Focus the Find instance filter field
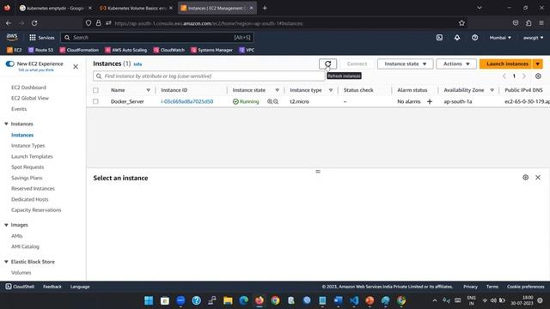Viewport: 550px width, 309px height. [x=209, y=76]
